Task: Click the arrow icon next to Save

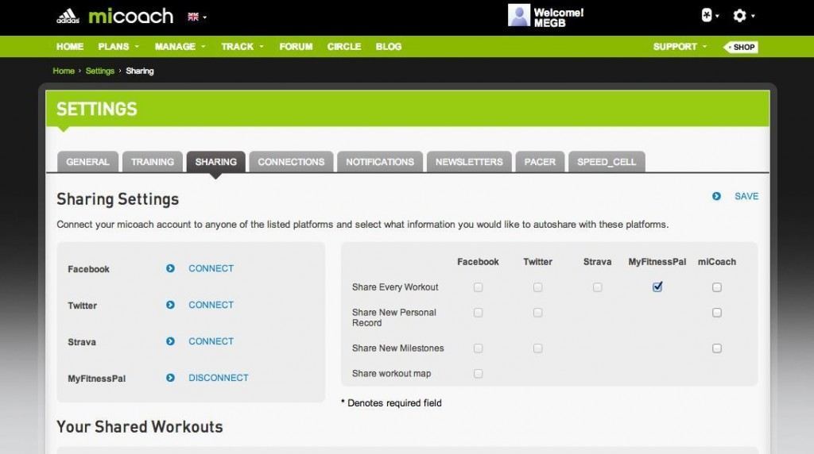Action: point(716,196)
